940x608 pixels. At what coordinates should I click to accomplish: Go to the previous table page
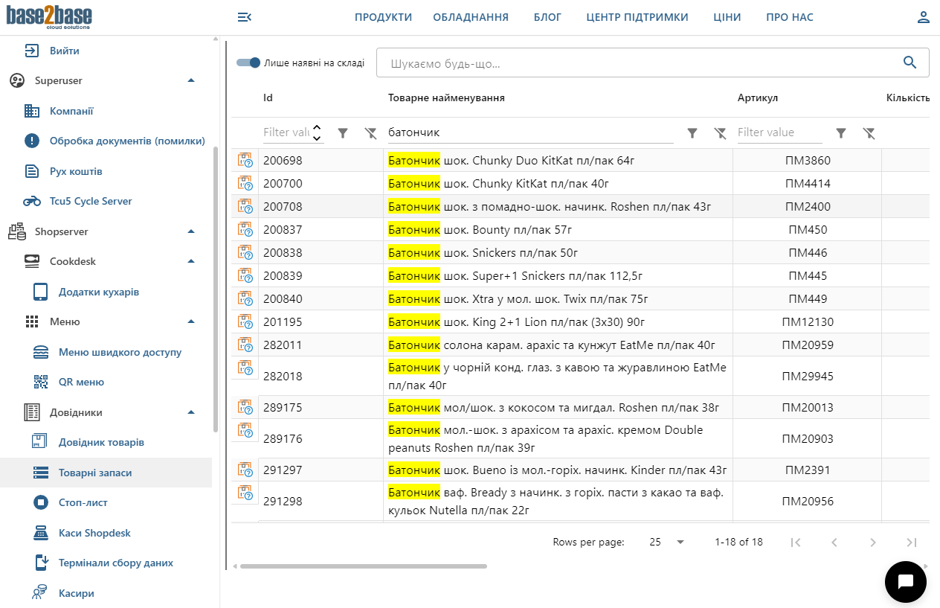[834, 542]
